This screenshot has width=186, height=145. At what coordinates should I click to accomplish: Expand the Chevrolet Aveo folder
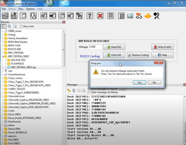click(x=3, y=96)
